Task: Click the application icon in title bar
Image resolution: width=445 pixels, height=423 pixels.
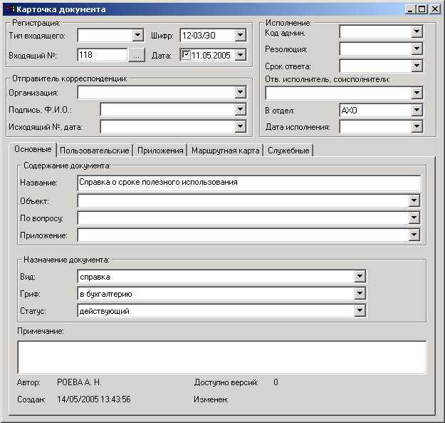Action: coord(9,9)
